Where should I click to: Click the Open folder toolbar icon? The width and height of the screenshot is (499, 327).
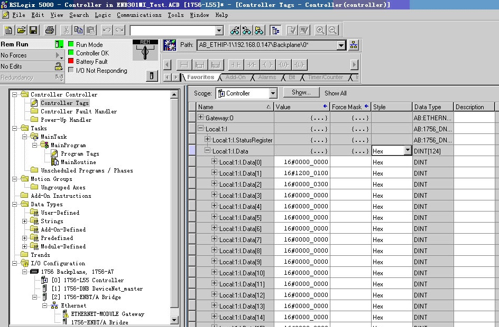[x=21, y=30]
